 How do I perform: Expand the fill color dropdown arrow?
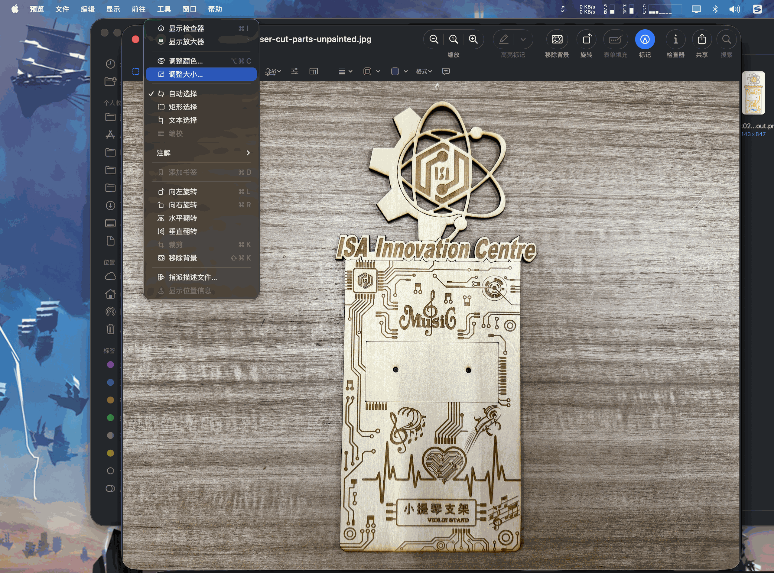[405, 71]
